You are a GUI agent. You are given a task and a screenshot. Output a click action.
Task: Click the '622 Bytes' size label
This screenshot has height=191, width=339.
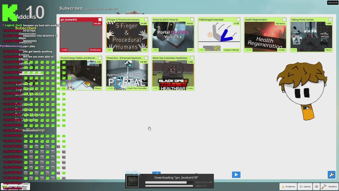280,24
